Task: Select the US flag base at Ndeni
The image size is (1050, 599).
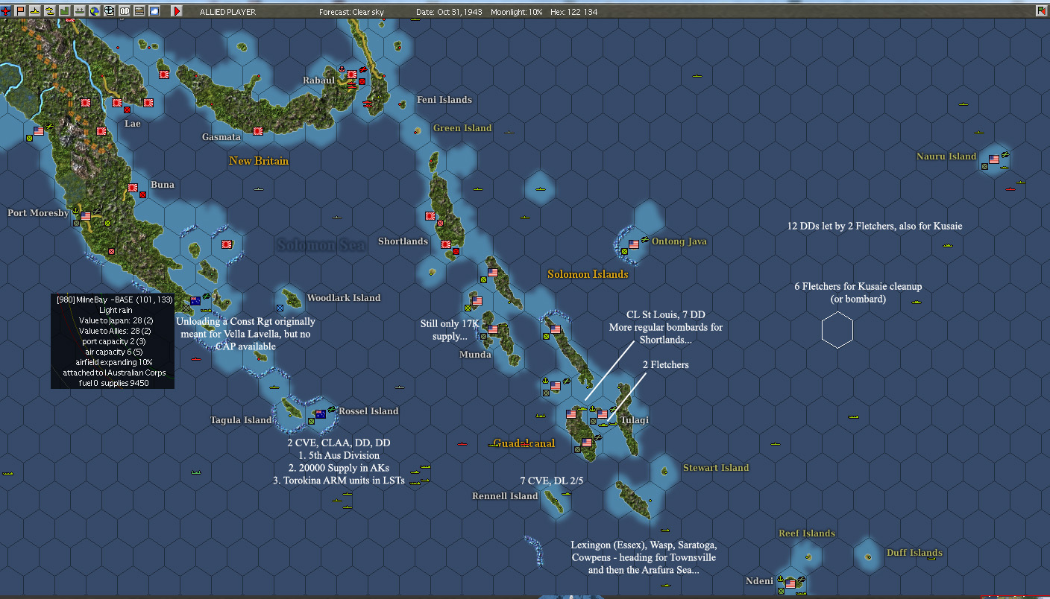Action: 790,584
